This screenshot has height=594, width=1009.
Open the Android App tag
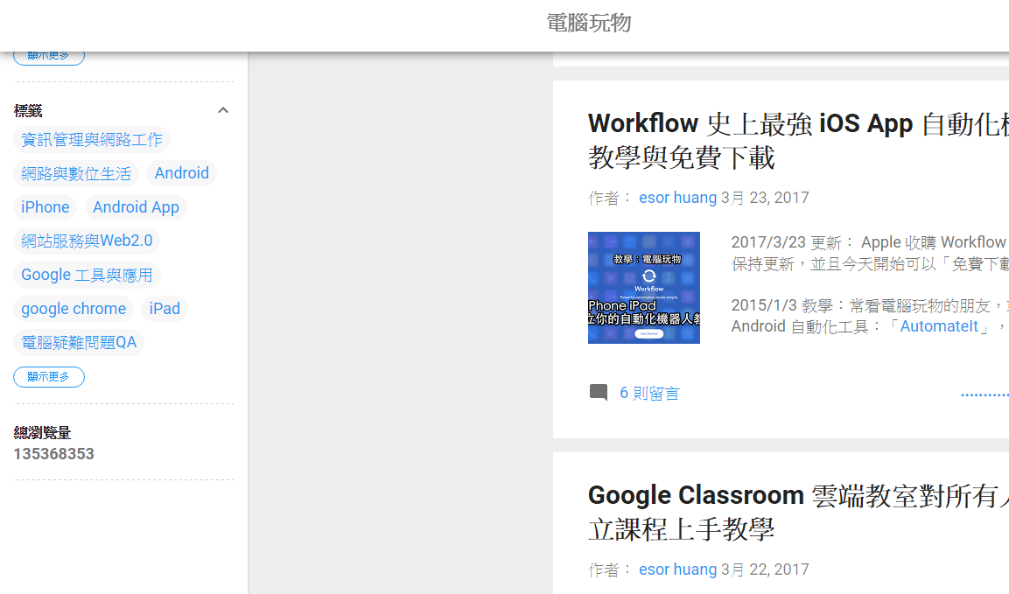point(136,207)
